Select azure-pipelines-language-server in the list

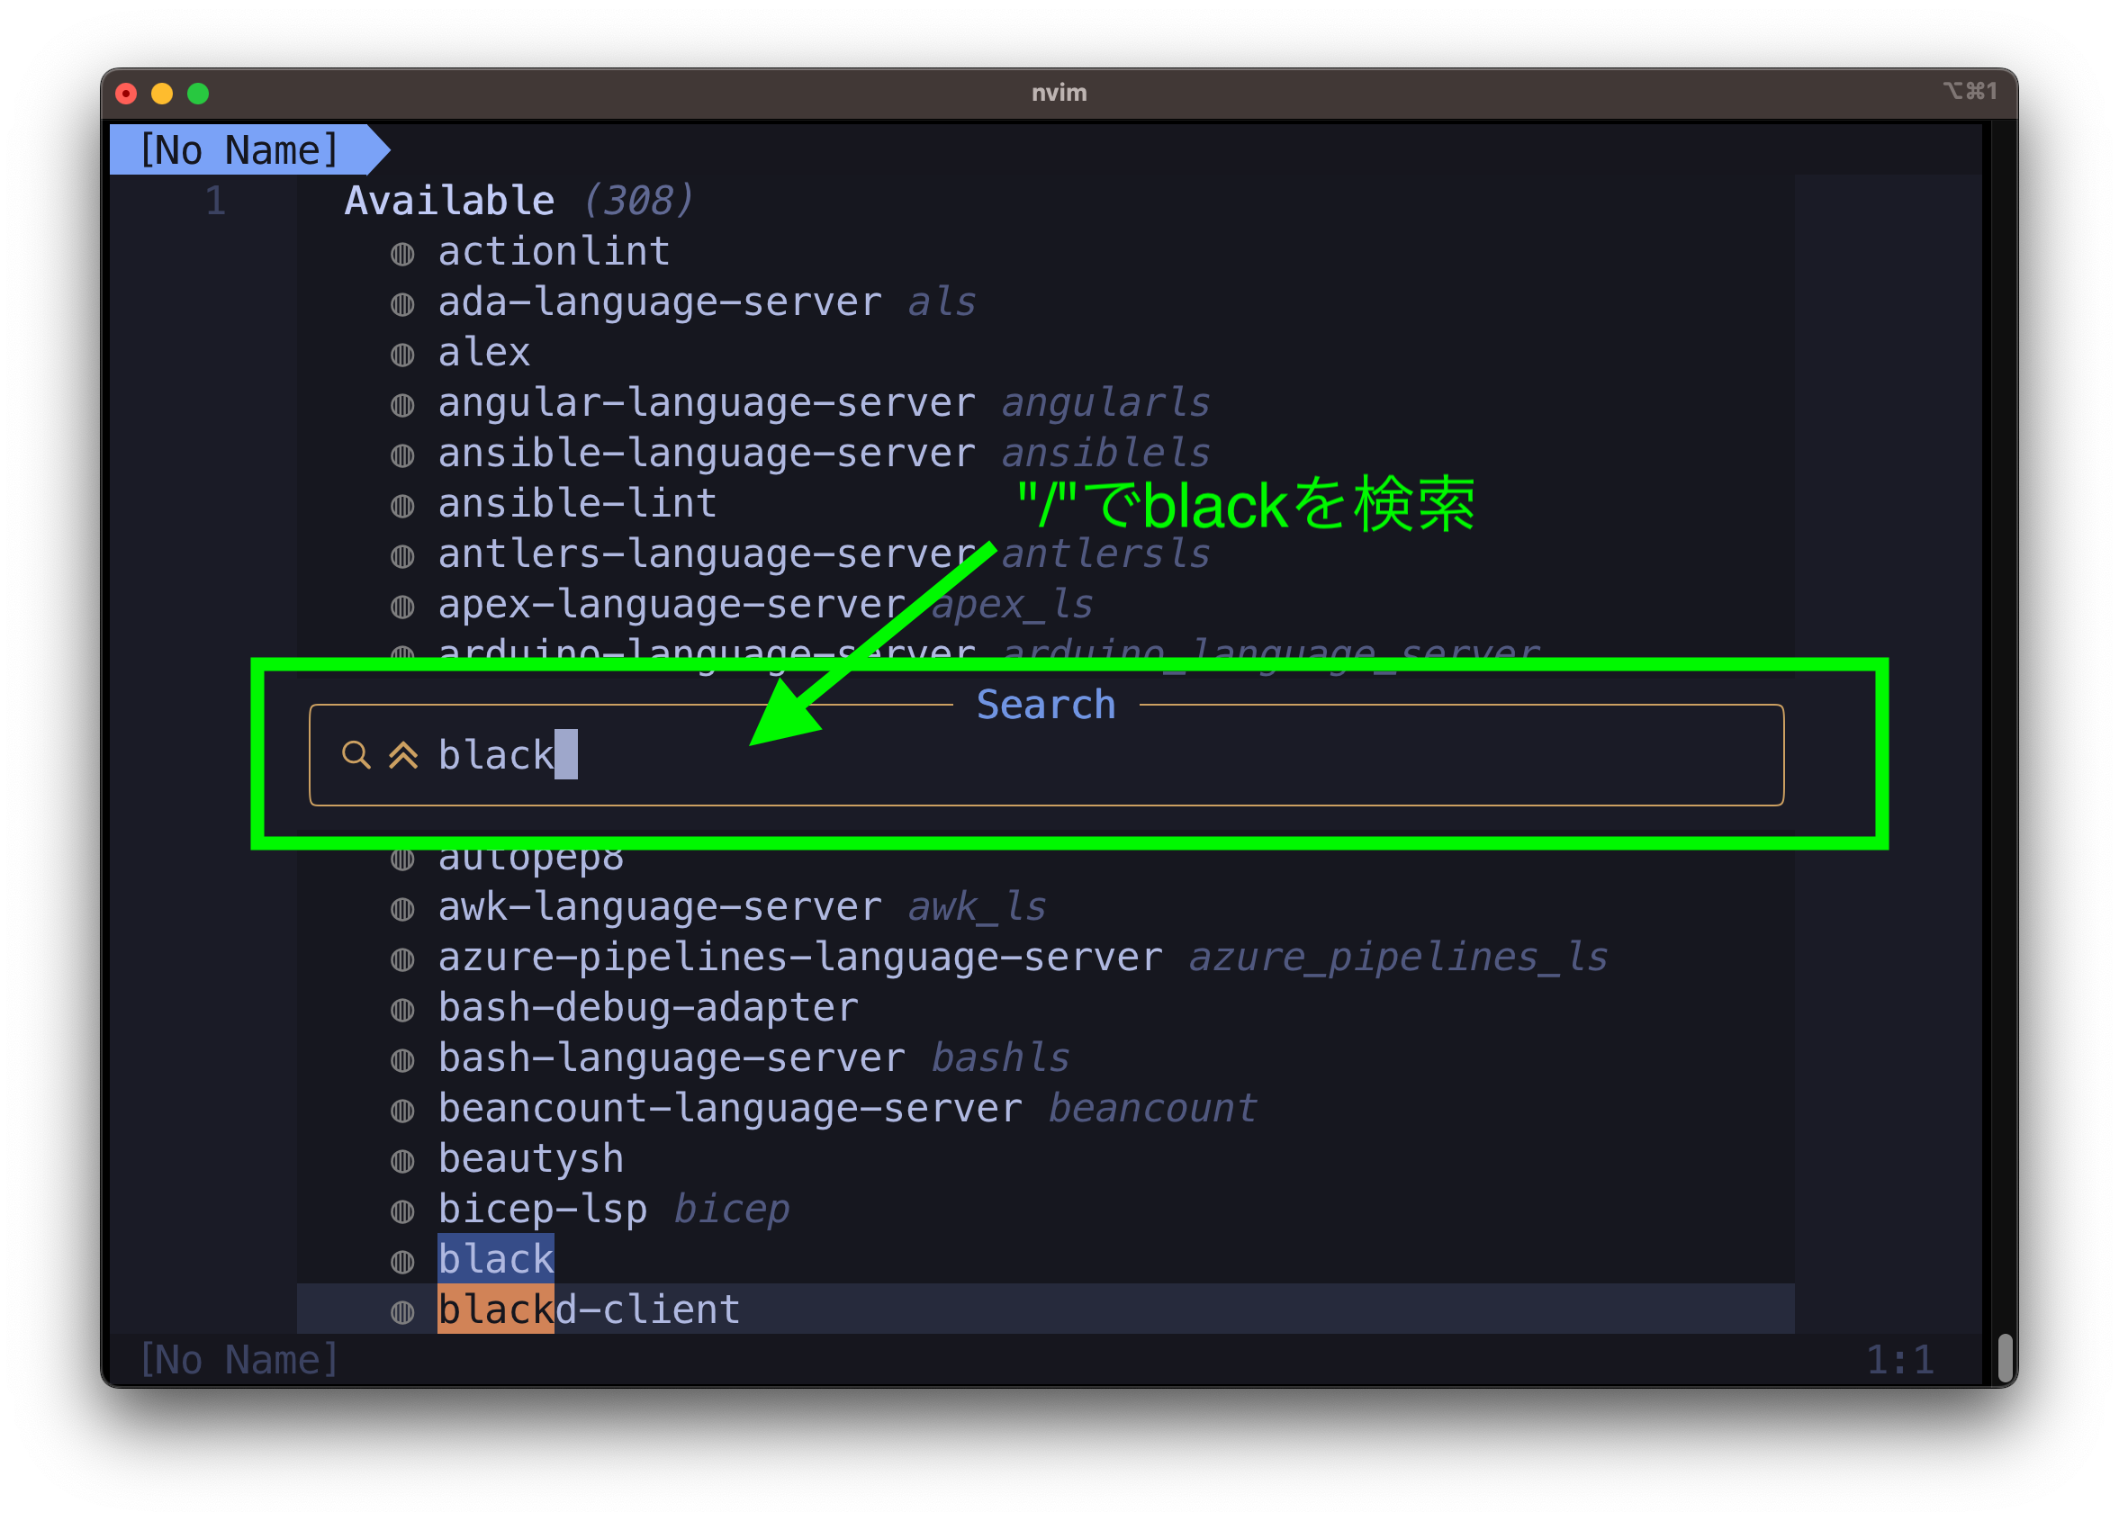click(800, 958)
